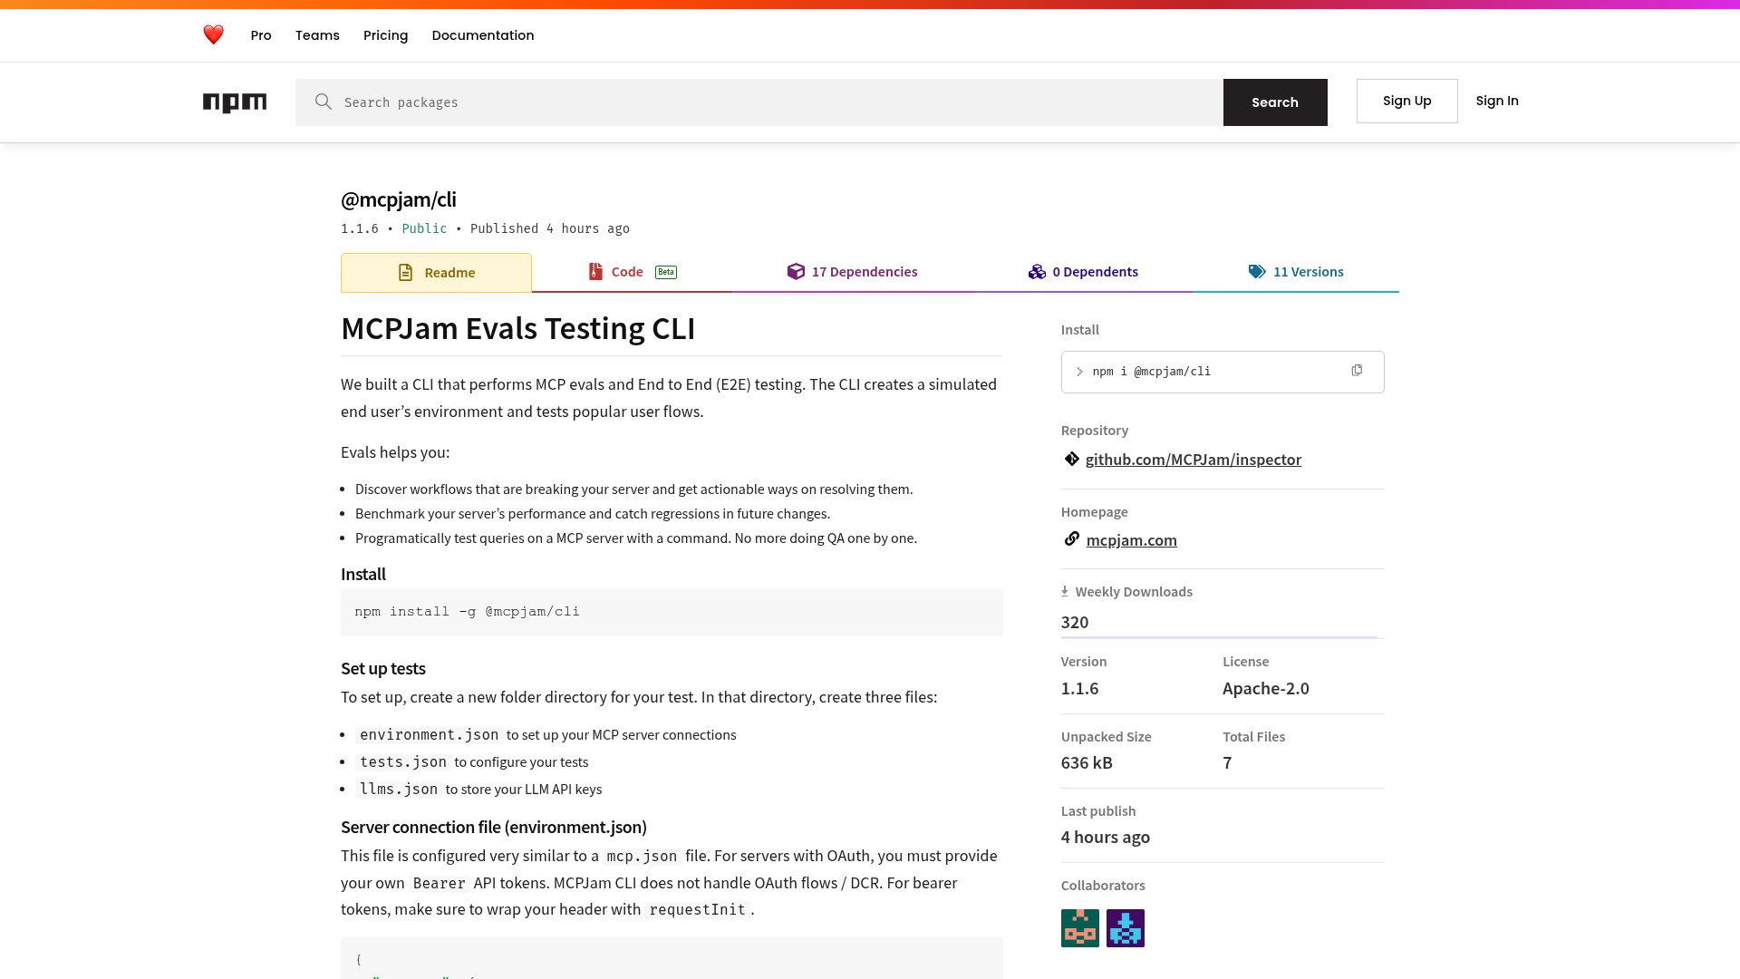Click the Readme file icon
Viewport: 1740px width, 979px height.
[x=406, y=273]
